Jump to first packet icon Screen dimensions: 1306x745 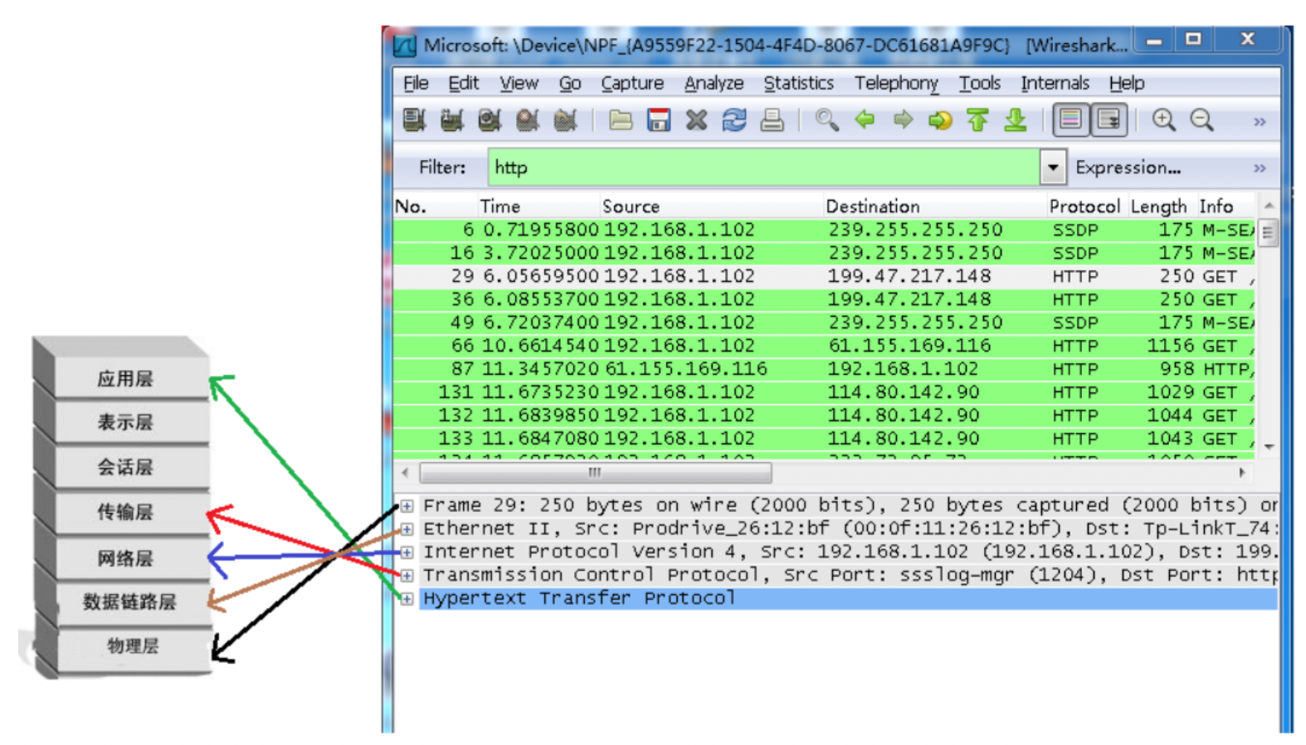tap(978, 120)
